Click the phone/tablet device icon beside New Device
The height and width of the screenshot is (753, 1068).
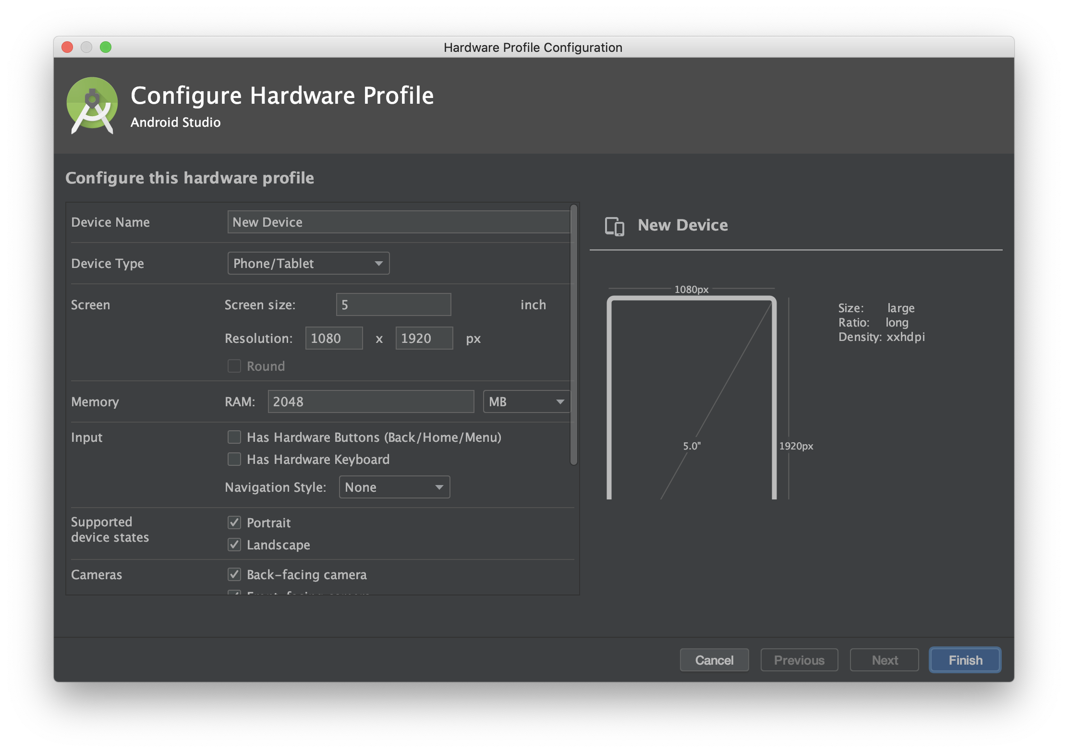(614, 226)
